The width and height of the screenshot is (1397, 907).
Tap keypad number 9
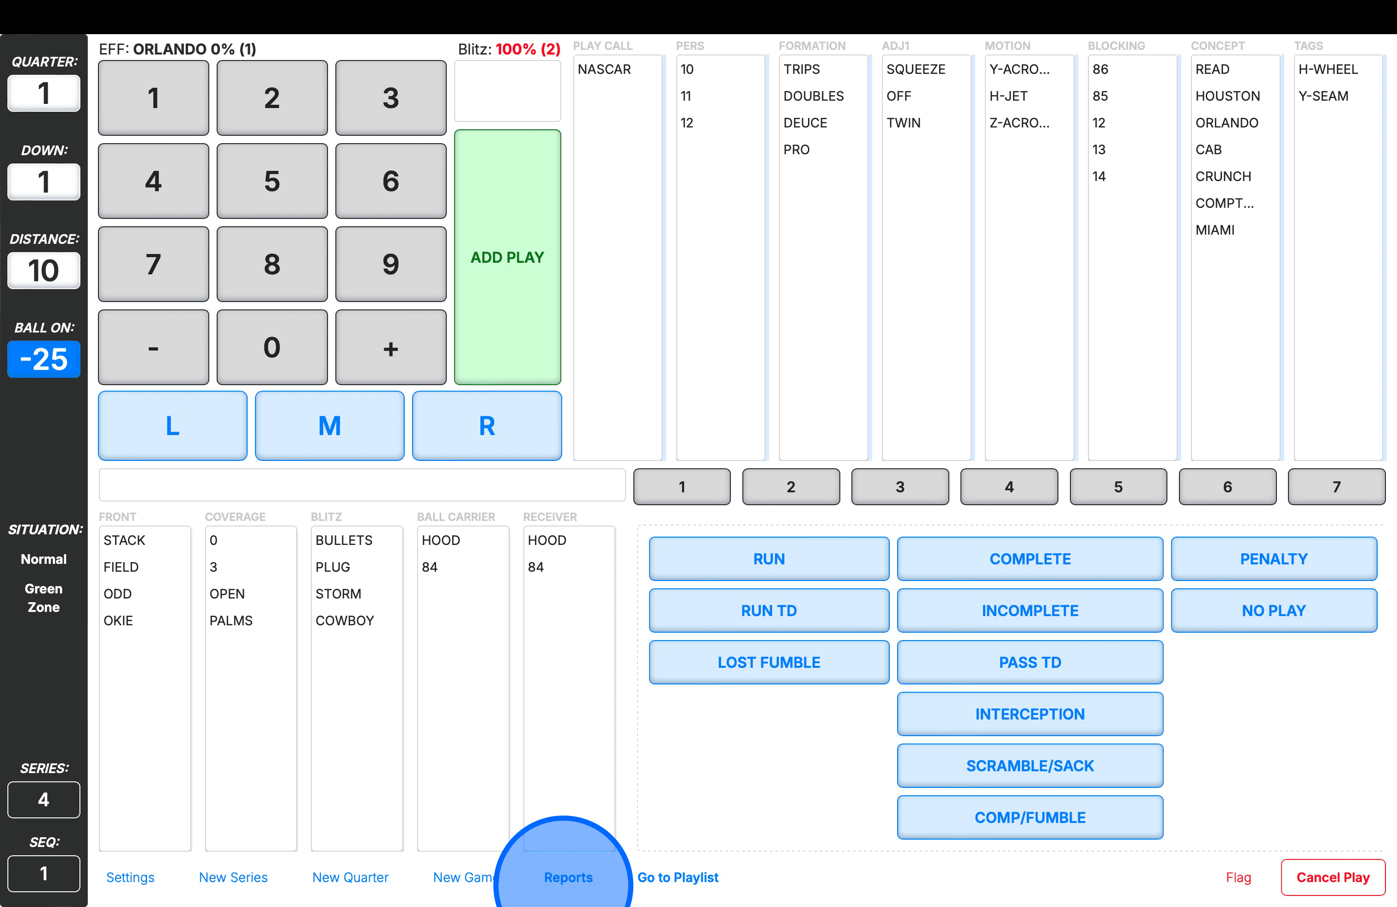click(x=391, y=265)
